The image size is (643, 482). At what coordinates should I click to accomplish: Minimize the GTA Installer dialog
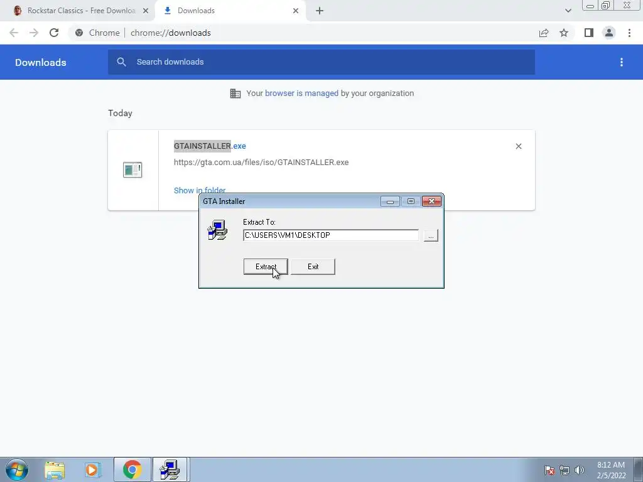pos(390,201)
